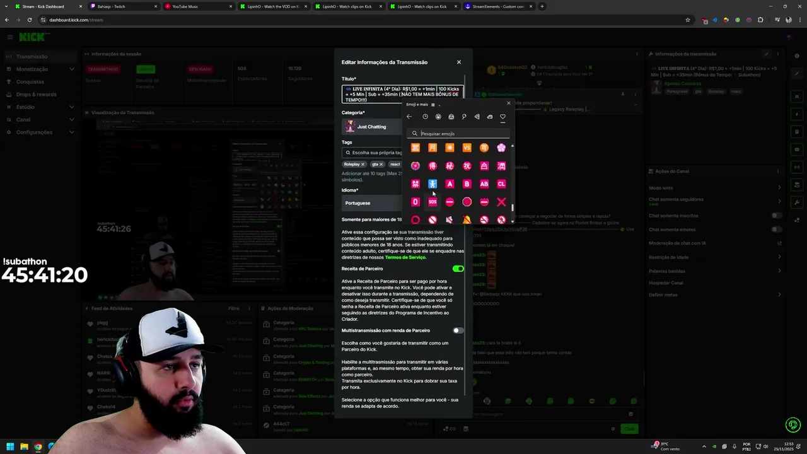Select the red B button emoji
The image size is (807, 454).
pos(467,184)
